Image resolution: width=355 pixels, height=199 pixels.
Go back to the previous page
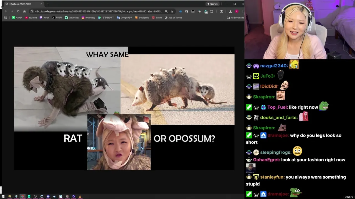[x=6, y=11]
